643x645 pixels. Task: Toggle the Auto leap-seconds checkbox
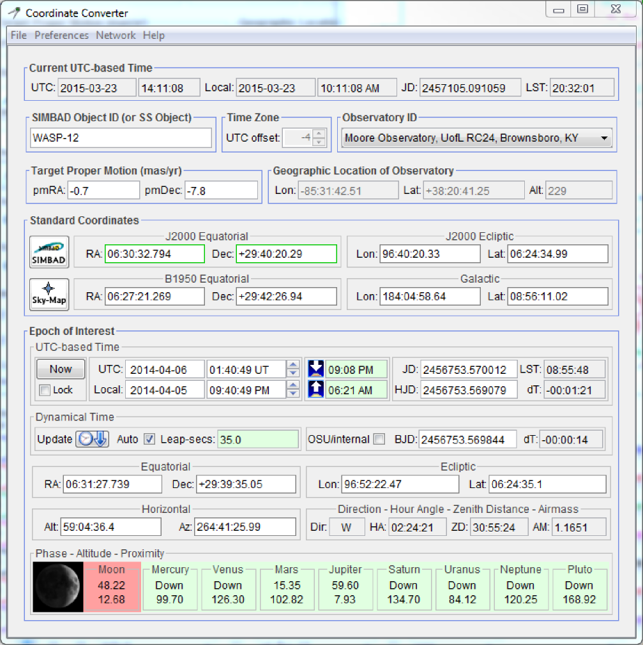click(149, 439)
